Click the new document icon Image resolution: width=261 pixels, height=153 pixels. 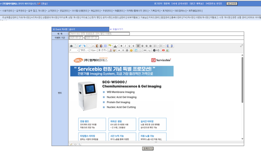tap(75, 46)
